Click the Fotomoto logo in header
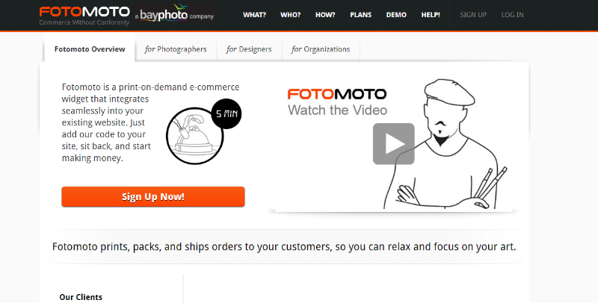This screenshot has height=303, width=598. [84, 15]
